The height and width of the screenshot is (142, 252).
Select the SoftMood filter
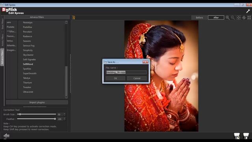[28, 64]
